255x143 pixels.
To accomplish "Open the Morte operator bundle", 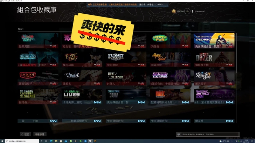I will (170, 97).
